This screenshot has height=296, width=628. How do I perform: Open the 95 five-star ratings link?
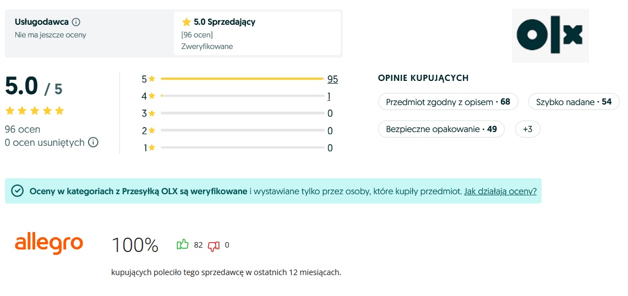tap(332, 79)
